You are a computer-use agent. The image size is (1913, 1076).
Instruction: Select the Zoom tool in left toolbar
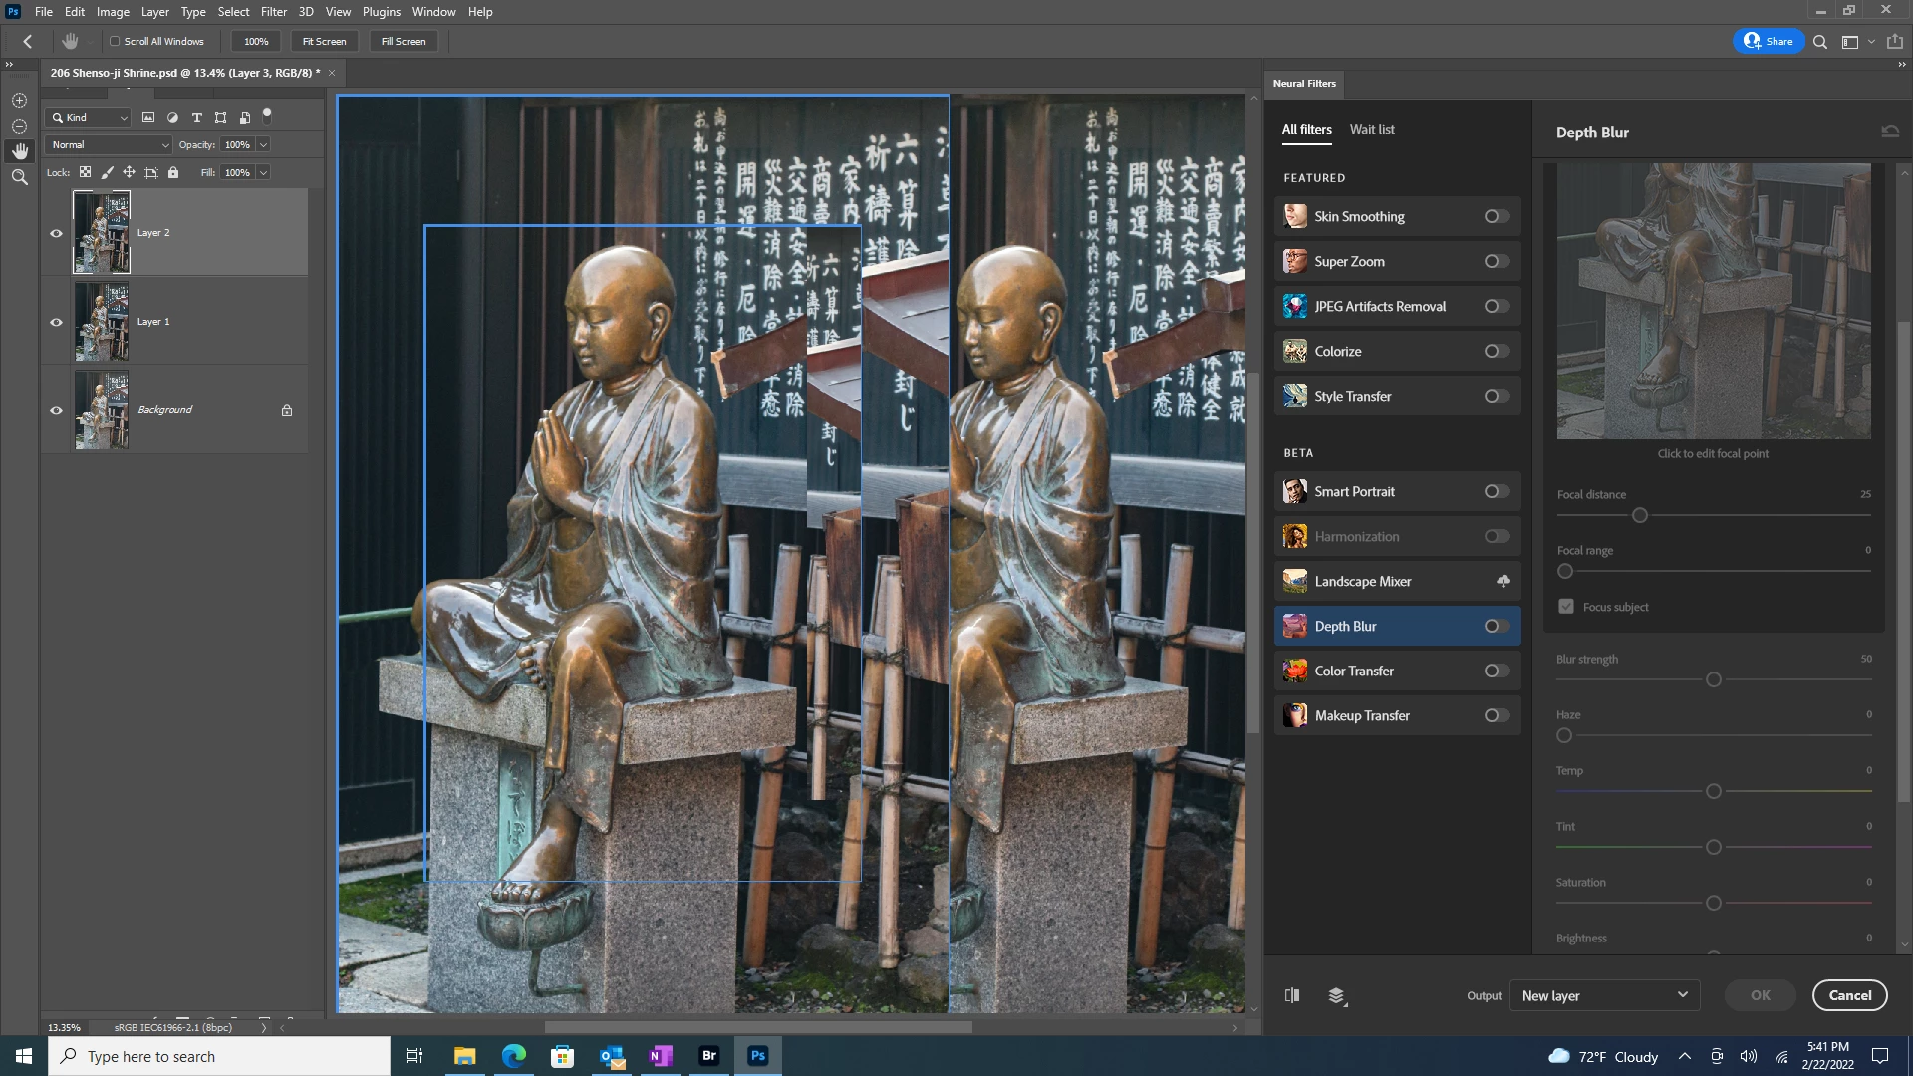tap(19, 177)
